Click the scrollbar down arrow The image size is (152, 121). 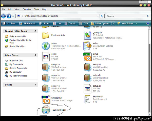(x=149, y=114)
